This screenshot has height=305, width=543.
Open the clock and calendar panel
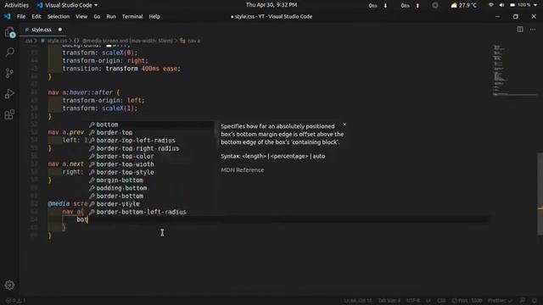coord(271,5)
